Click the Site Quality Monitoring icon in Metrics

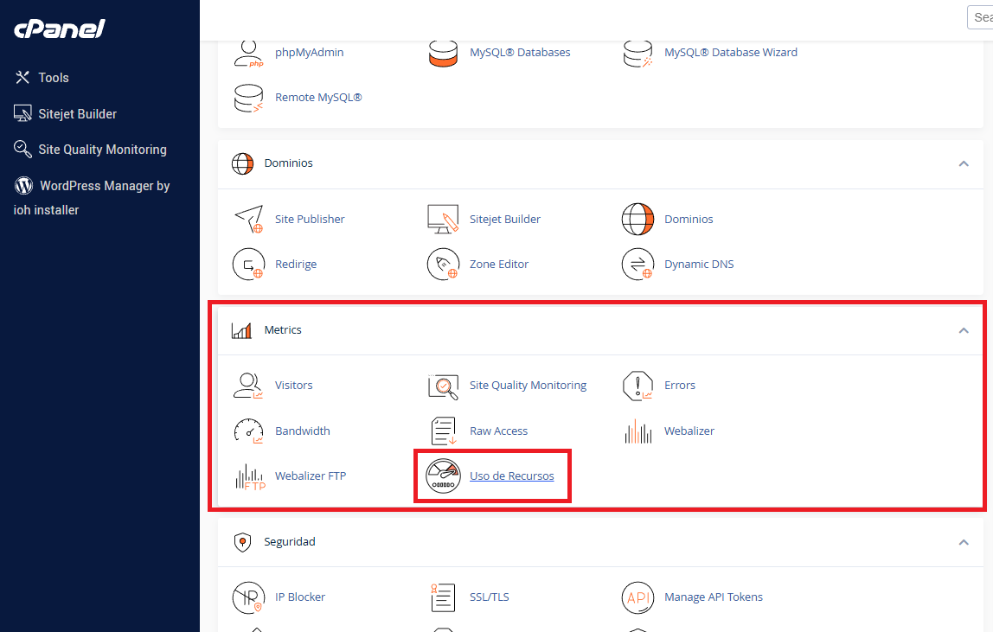[443, 386]
